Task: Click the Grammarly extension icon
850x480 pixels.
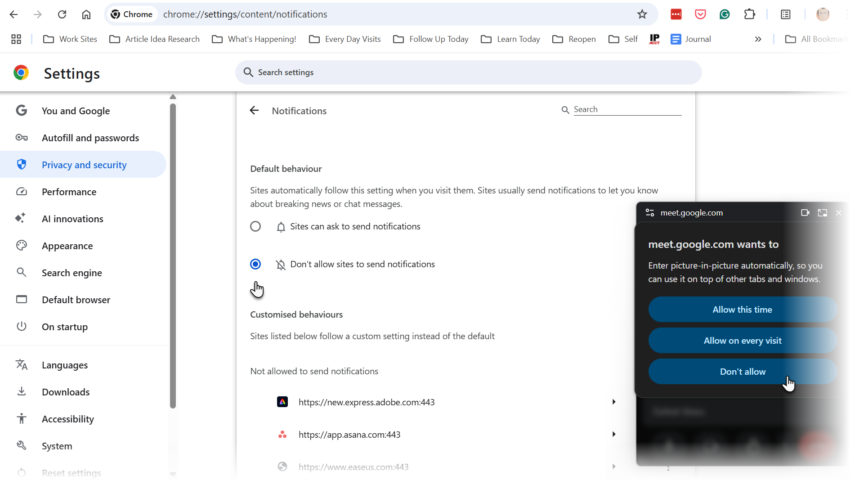Action: pyautogui.click(x=725, y=14)
